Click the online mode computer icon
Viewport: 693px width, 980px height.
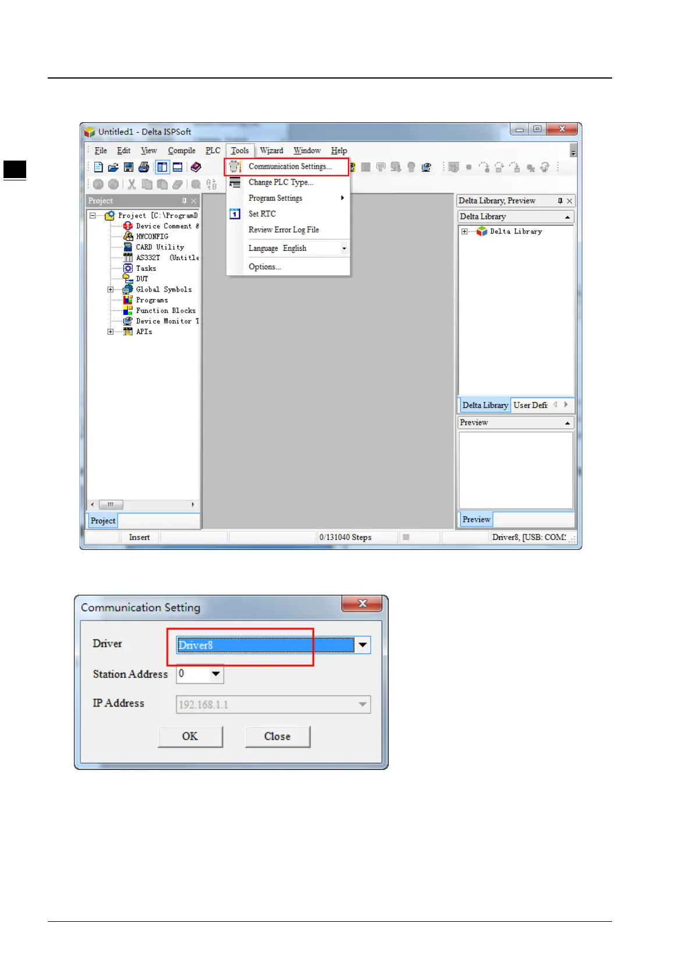click(x=427, y=168)
